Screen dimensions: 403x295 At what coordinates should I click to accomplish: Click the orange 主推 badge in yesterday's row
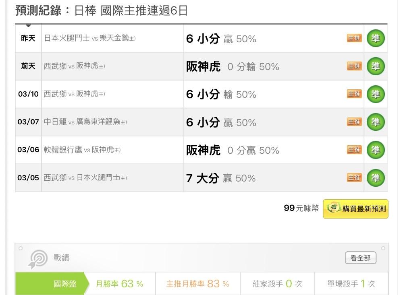(x=354, y=39)
